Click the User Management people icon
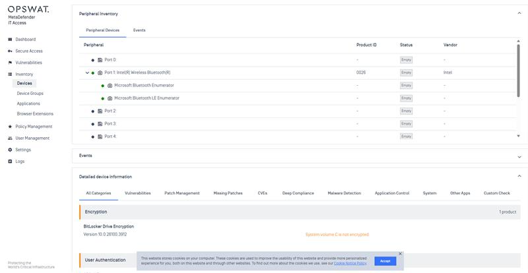The height and width of the screenshot is (273, 528). pos(10,138)
